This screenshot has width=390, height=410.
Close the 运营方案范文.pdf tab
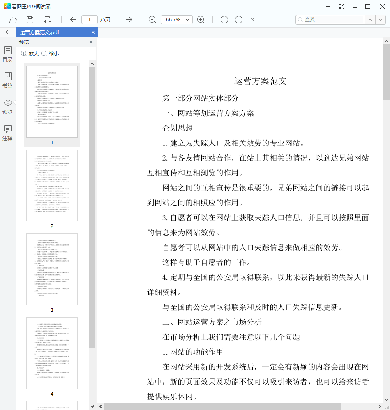point(93,32)
